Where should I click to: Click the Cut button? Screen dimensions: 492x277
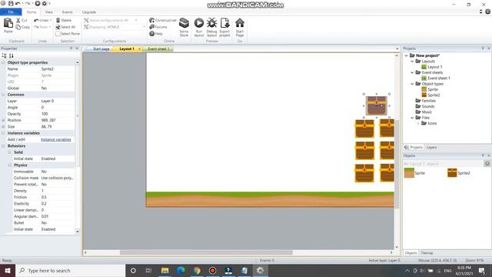(22, 20)
